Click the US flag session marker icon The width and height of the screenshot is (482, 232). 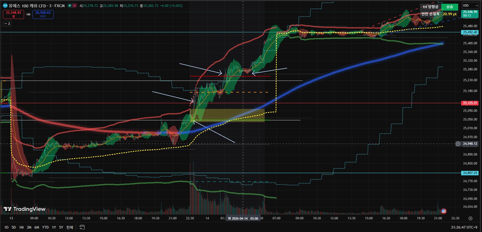444,211
